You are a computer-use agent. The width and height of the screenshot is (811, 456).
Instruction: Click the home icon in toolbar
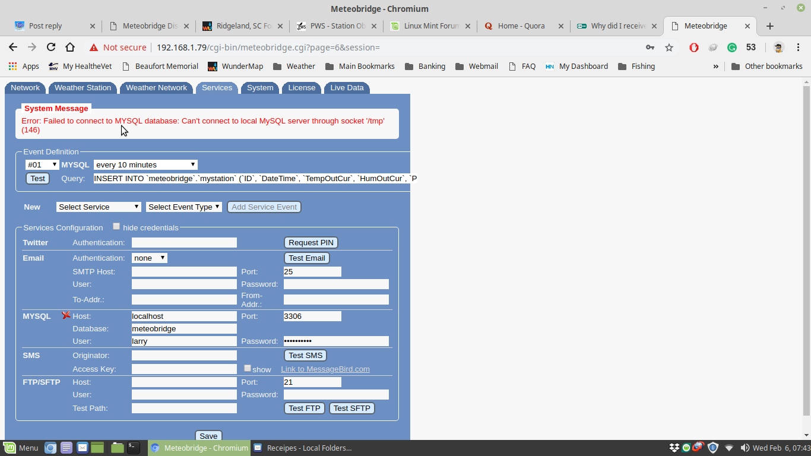(x=70, y=47)
